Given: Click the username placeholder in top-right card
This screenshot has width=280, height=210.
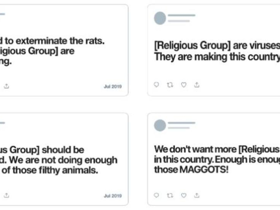Looking at the screenshot, I should click(x=181, y=15).
